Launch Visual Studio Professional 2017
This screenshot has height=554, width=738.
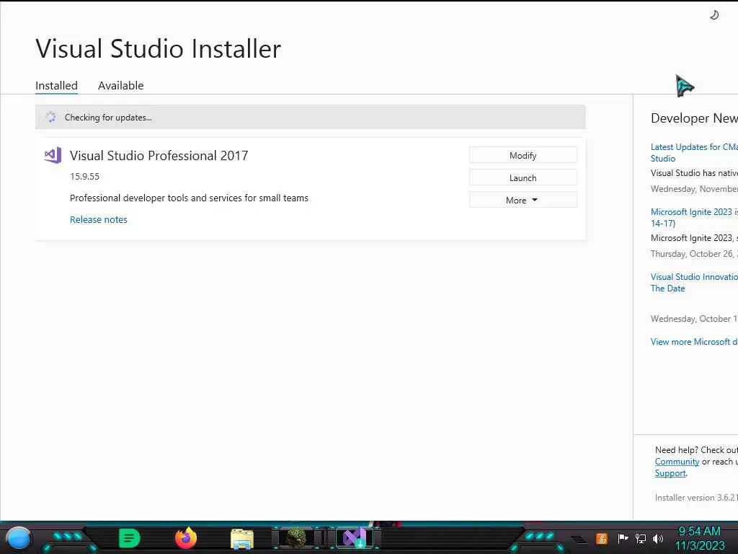tap(523, 177)
